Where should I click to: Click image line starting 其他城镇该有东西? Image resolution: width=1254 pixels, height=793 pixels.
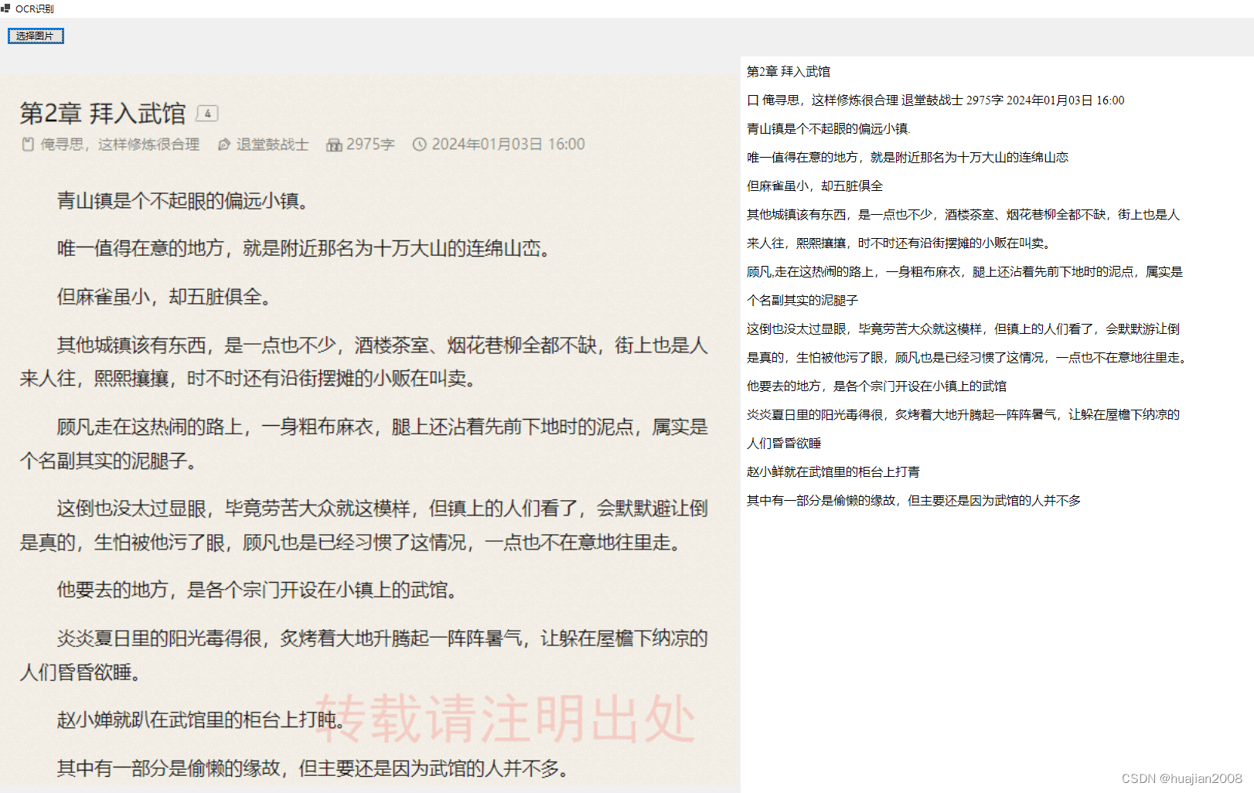tap(382, 345)
